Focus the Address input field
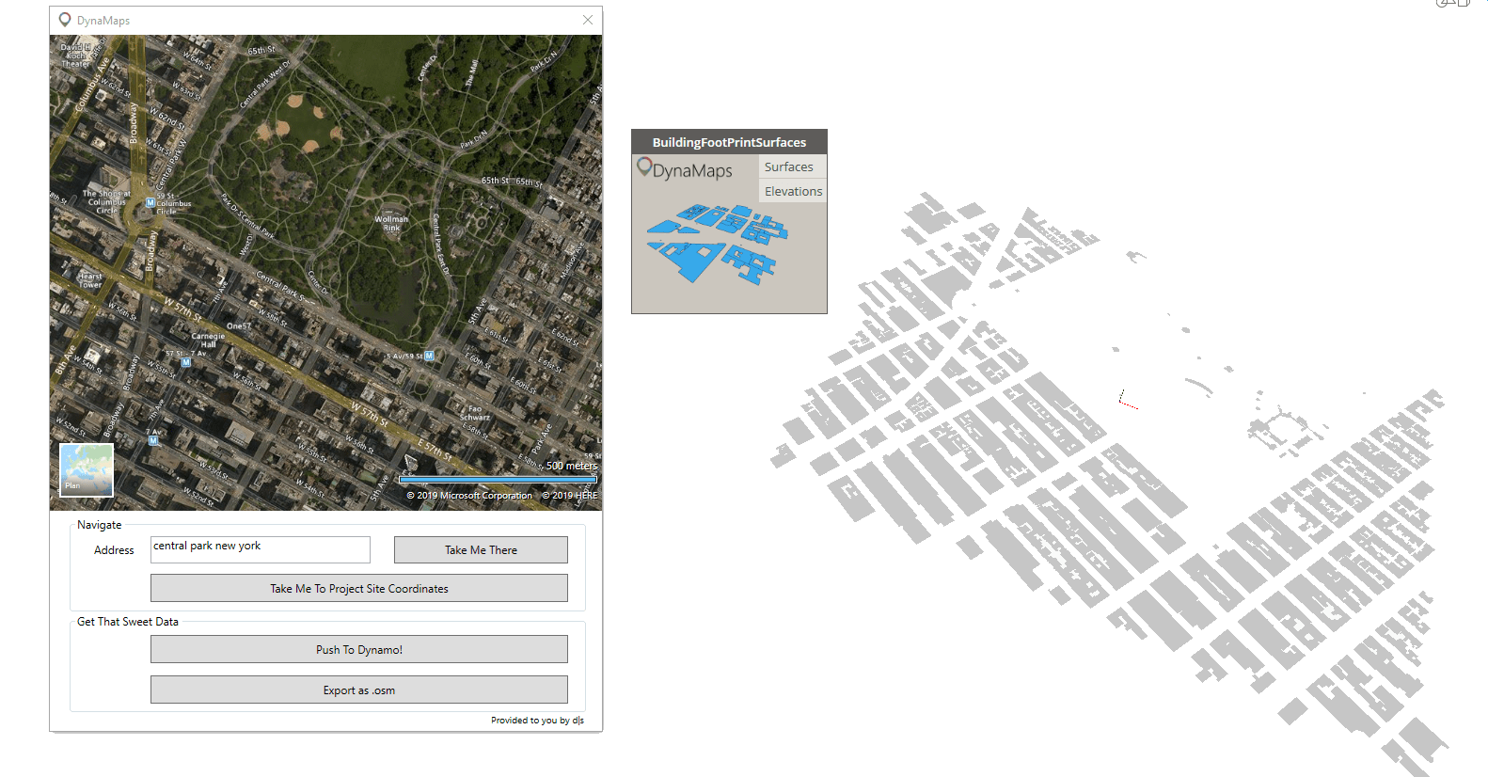The width and height of the screenshot is (1488, 777). pyautogui.click(x=260, y=549)
